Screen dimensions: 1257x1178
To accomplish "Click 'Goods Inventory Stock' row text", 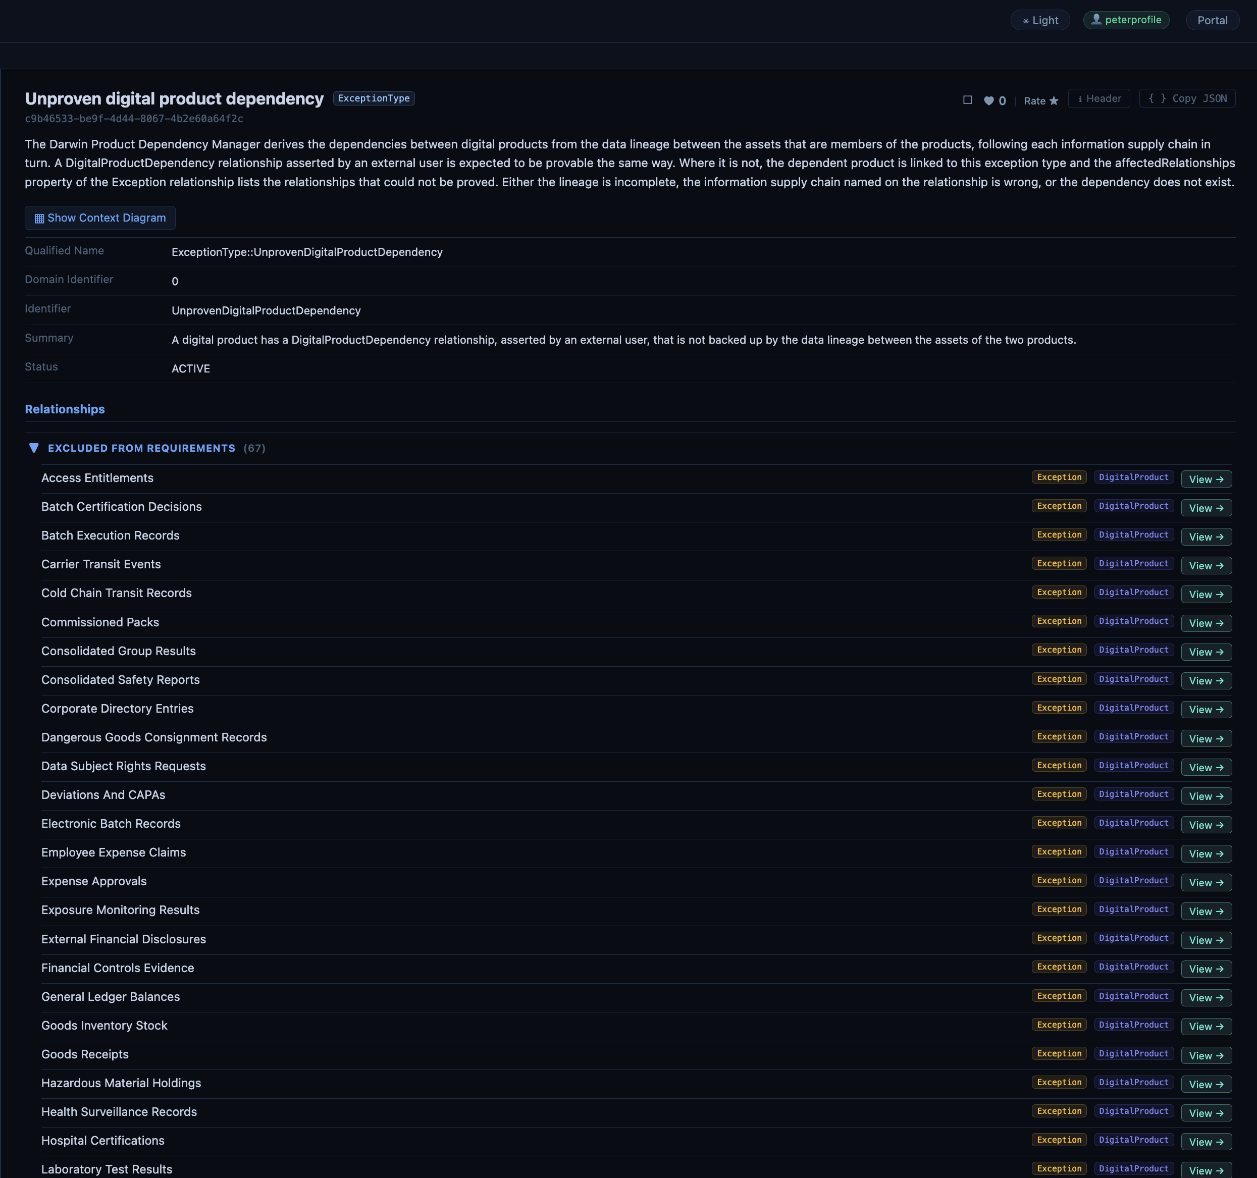I will point(104,1025).
